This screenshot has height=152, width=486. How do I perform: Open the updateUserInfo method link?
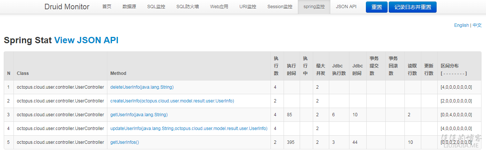coord(189,129)
